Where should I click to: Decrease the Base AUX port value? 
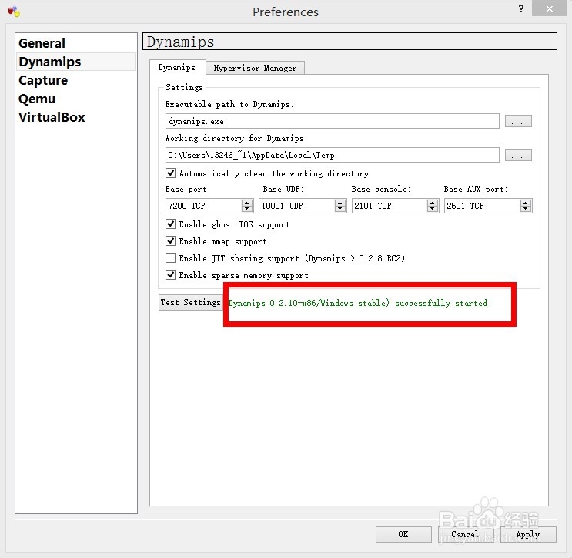point(526,210)
